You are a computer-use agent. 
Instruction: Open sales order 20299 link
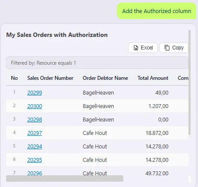tap(35, 93)
